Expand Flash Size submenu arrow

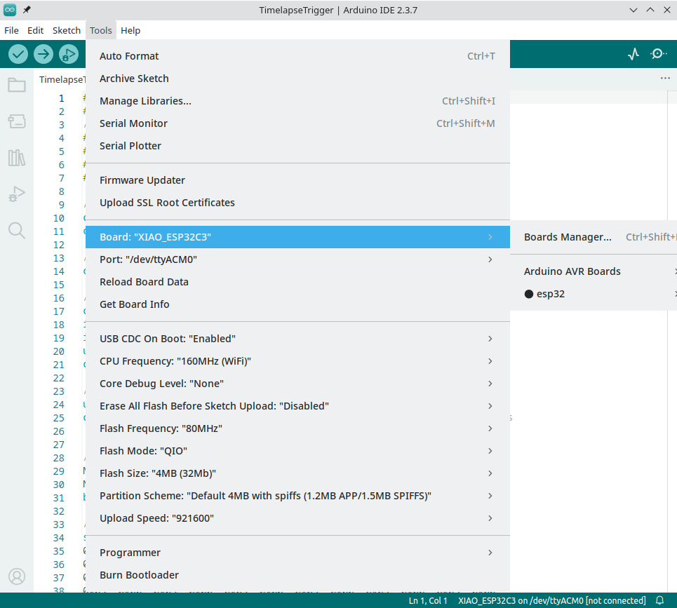(490, 473)
